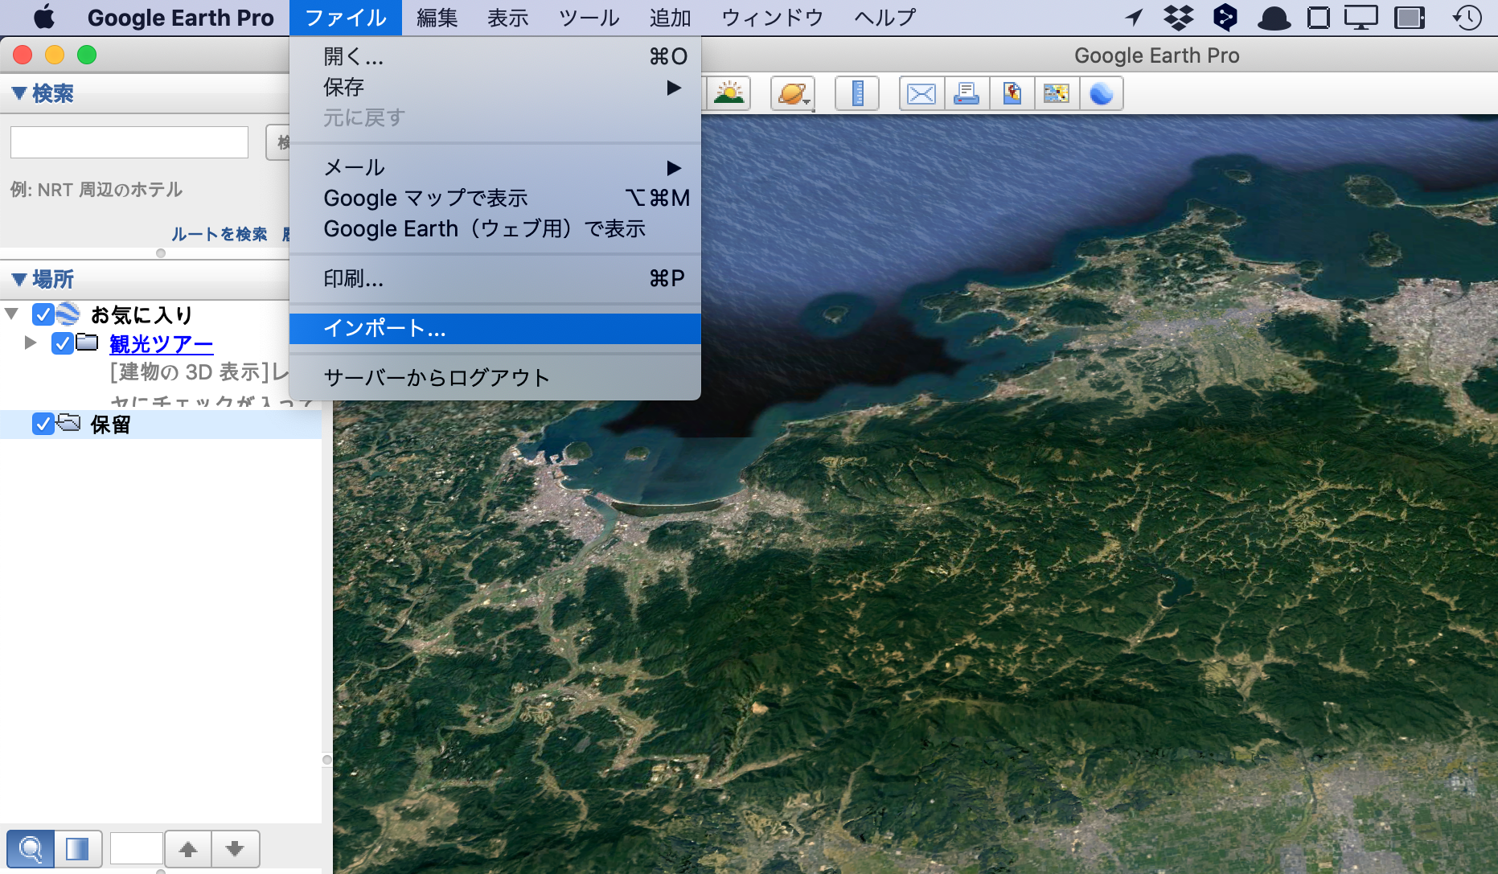The height and width of the screenshot is (874, 1498).
Task: Click the blue hexagon menu bar icon
Action: (1225, 18)
